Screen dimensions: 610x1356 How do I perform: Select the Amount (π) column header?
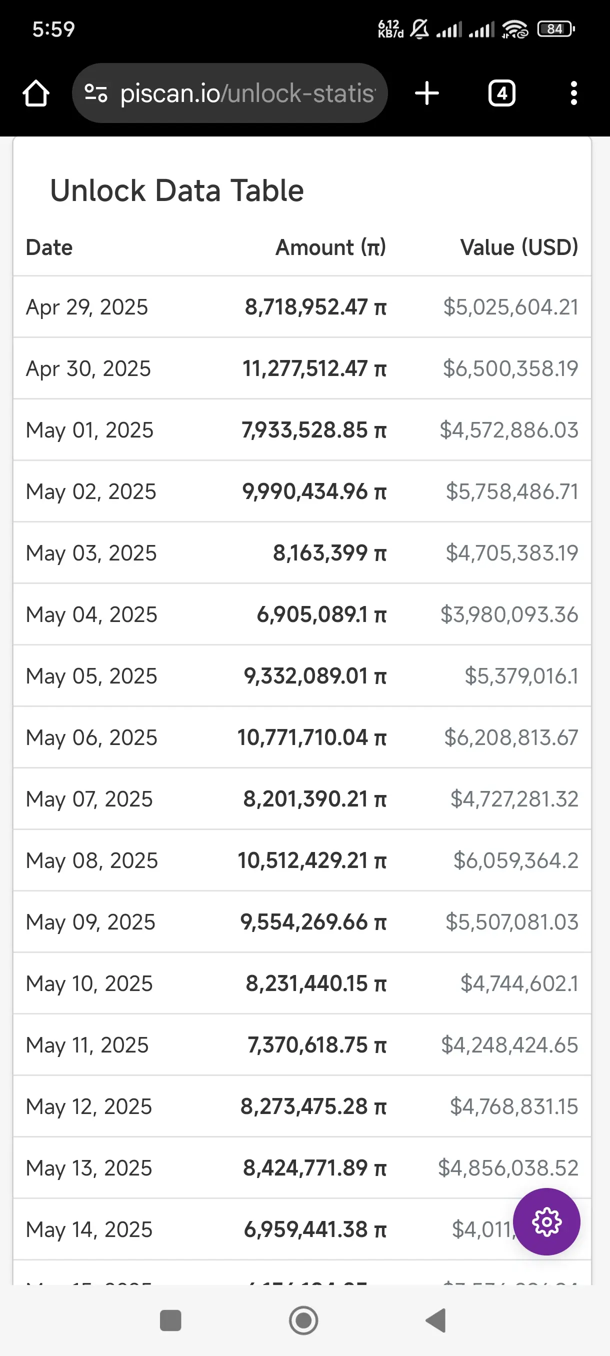330,247
